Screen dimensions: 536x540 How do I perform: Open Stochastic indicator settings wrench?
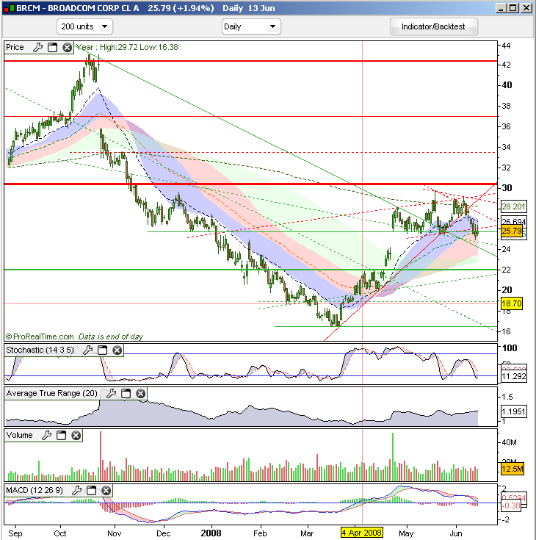click(88, 350)
